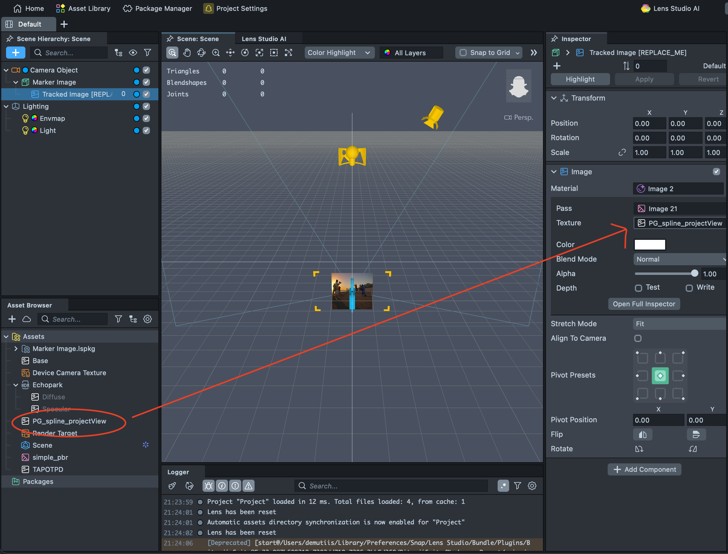The image size is (728, 554).
Task: Pick the rotate gizmo tool
Action: pyautogui.click(x=245, y=53)
